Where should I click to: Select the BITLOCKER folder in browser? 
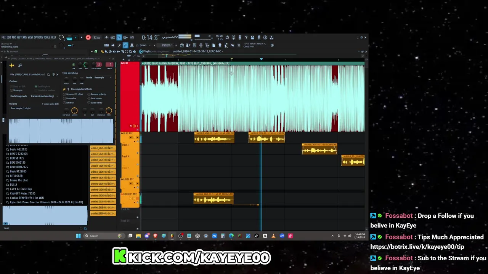tap(16, 176)
